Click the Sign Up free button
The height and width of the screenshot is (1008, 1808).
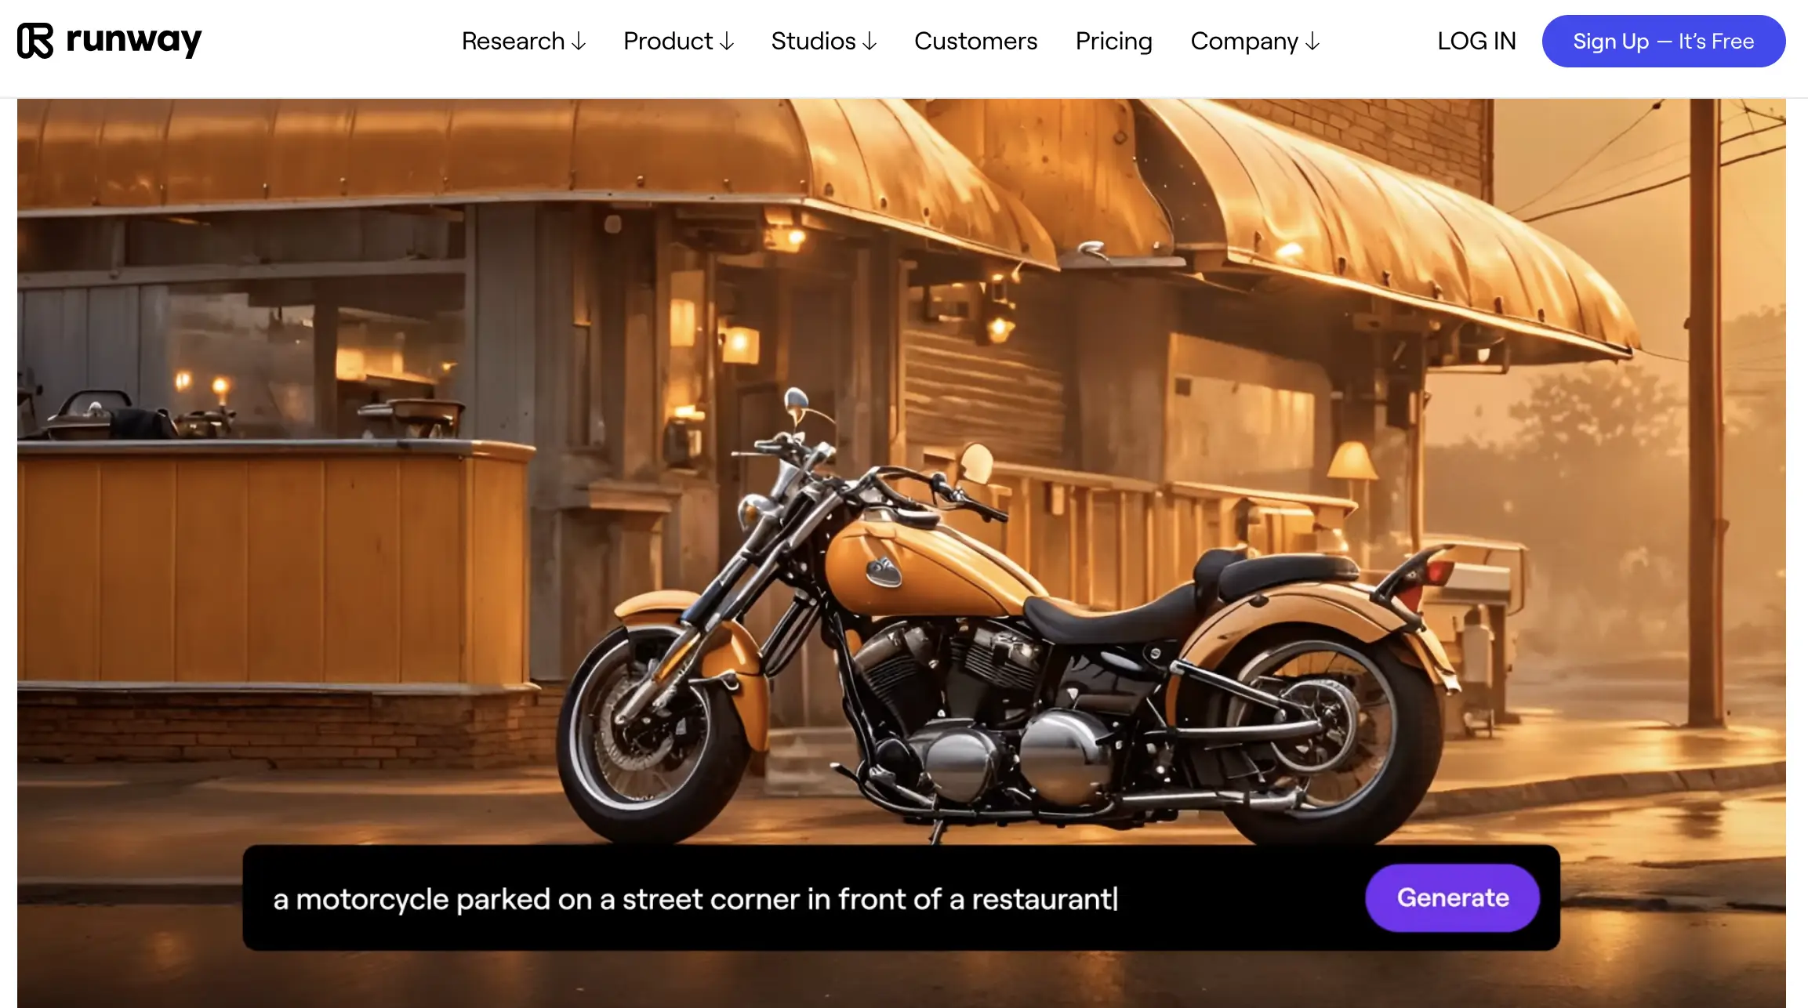1664,41
